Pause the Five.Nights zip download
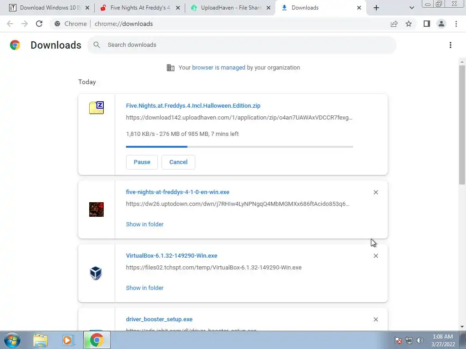Viewport: 466px width, 349px height. point(142,162)
